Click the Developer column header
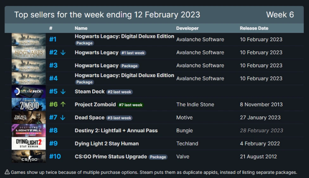The image size is (309, 178). click(x=187, y=28)
